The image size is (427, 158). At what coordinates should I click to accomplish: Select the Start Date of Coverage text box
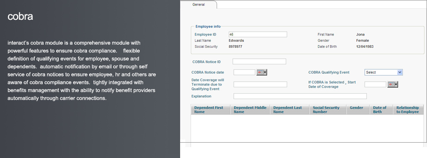pos(375,84)
